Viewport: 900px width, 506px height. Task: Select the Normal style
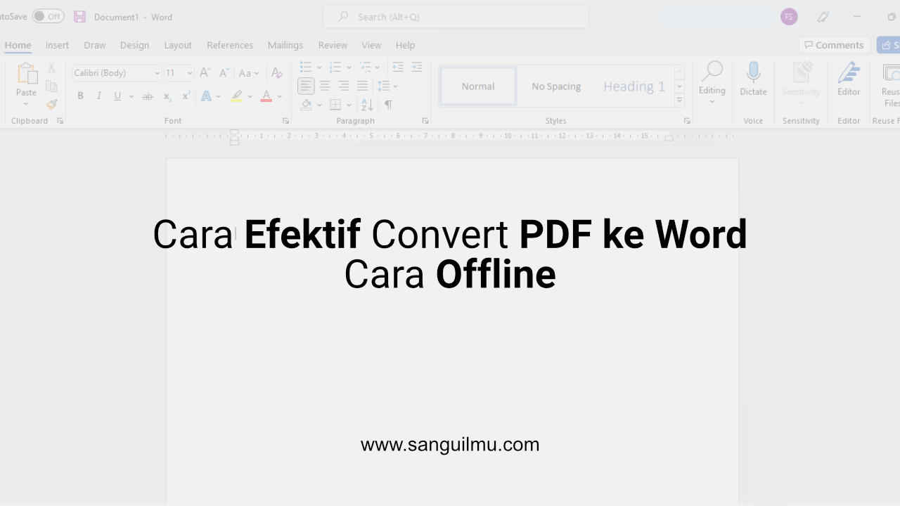(478, 86)
